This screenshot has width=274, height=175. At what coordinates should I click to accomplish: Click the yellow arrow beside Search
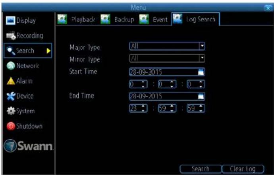[48, 51]
